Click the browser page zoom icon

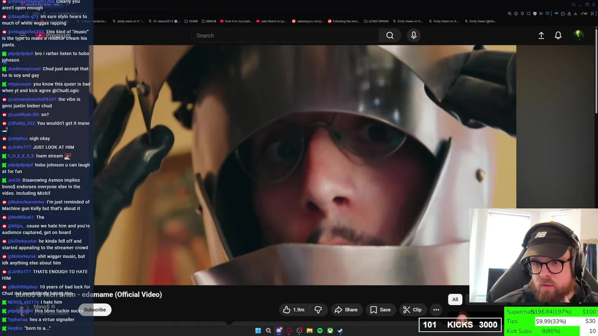click(510, 14)
